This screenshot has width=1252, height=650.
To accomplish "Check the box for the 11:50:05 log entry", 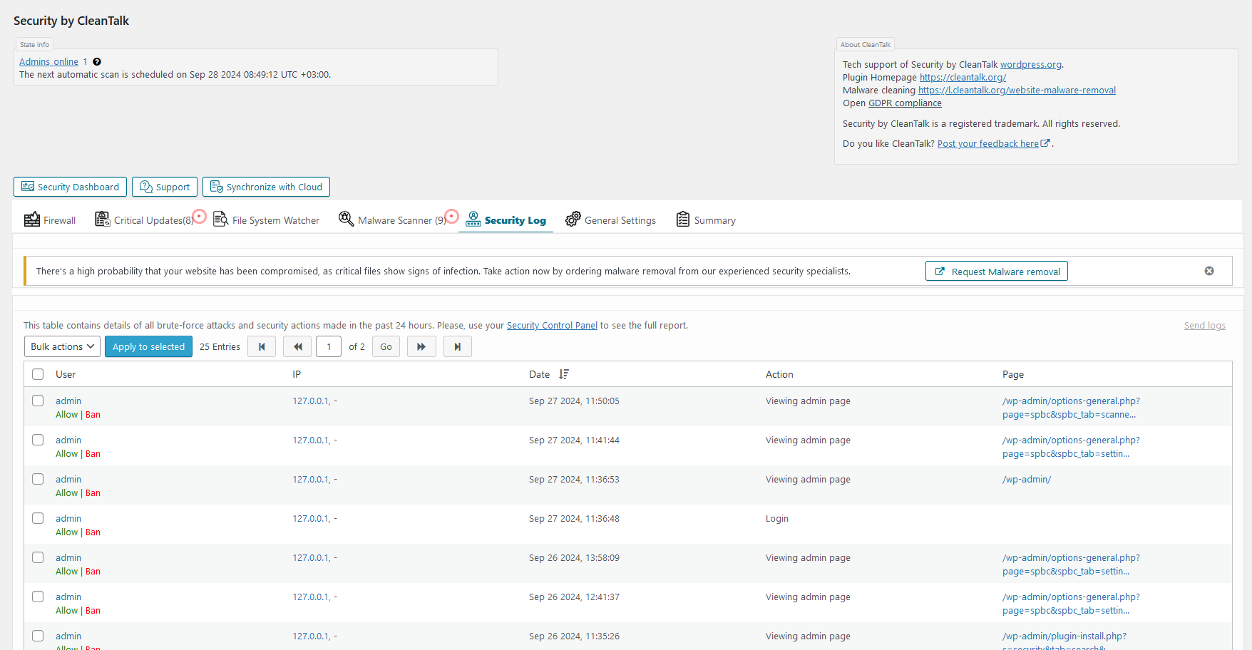I will coord(38,401).
